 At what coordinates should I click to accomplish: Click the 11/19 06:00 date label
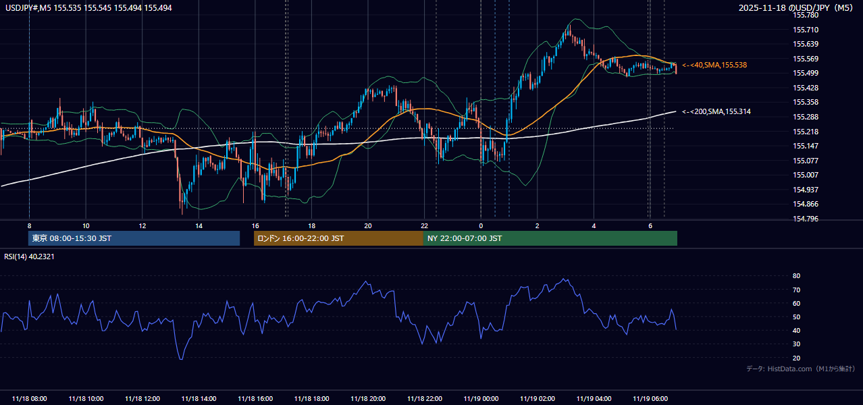pos(650,399)
